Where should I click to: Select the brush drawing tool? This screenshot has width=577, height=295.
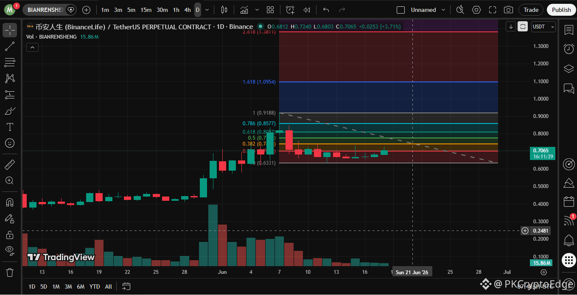click(x=10, y=111)
